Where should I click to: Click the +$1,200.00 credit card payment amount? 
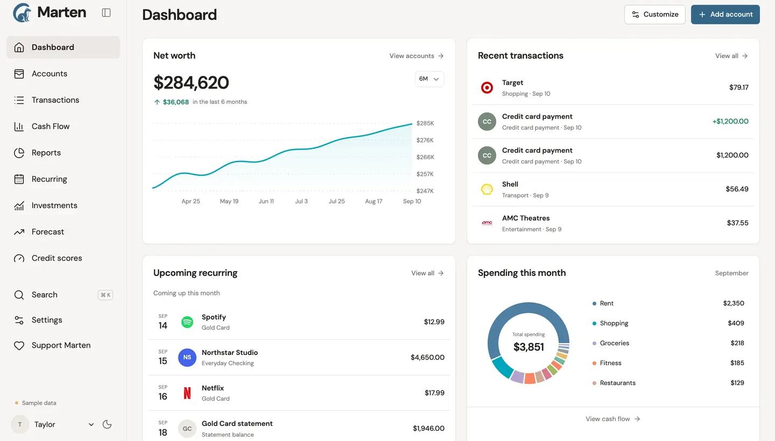click(730, 122)
